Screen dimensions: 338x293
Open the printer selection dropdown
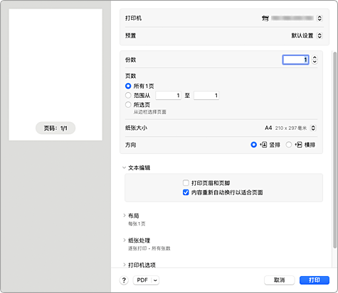coord(319,18)
